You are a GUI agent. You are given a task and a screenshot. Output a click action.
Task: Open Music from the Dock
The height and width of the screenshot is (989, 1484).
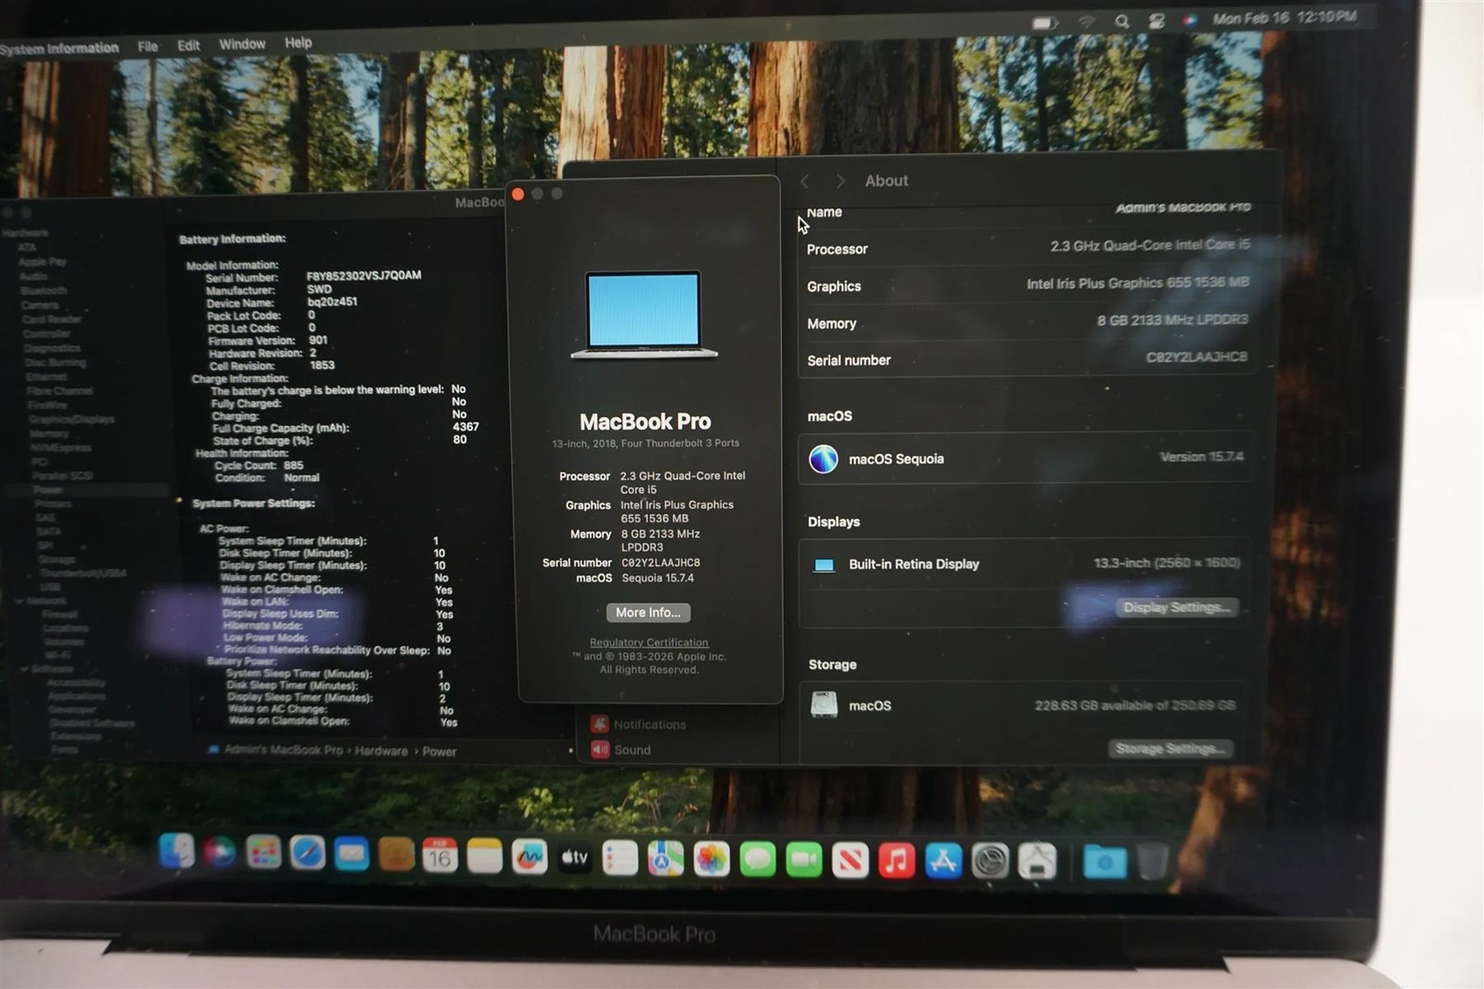point(896,862)
